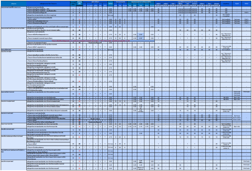
Task: Click the "a_lv_64" header cell
Action: pos(180,5)
